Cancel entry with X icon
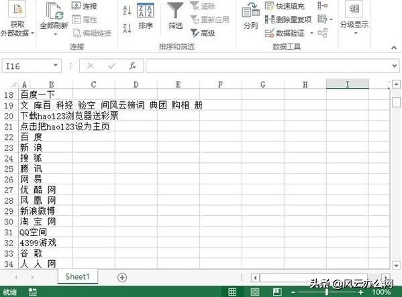This screenshot has height=297, width=402. [90, 66]
